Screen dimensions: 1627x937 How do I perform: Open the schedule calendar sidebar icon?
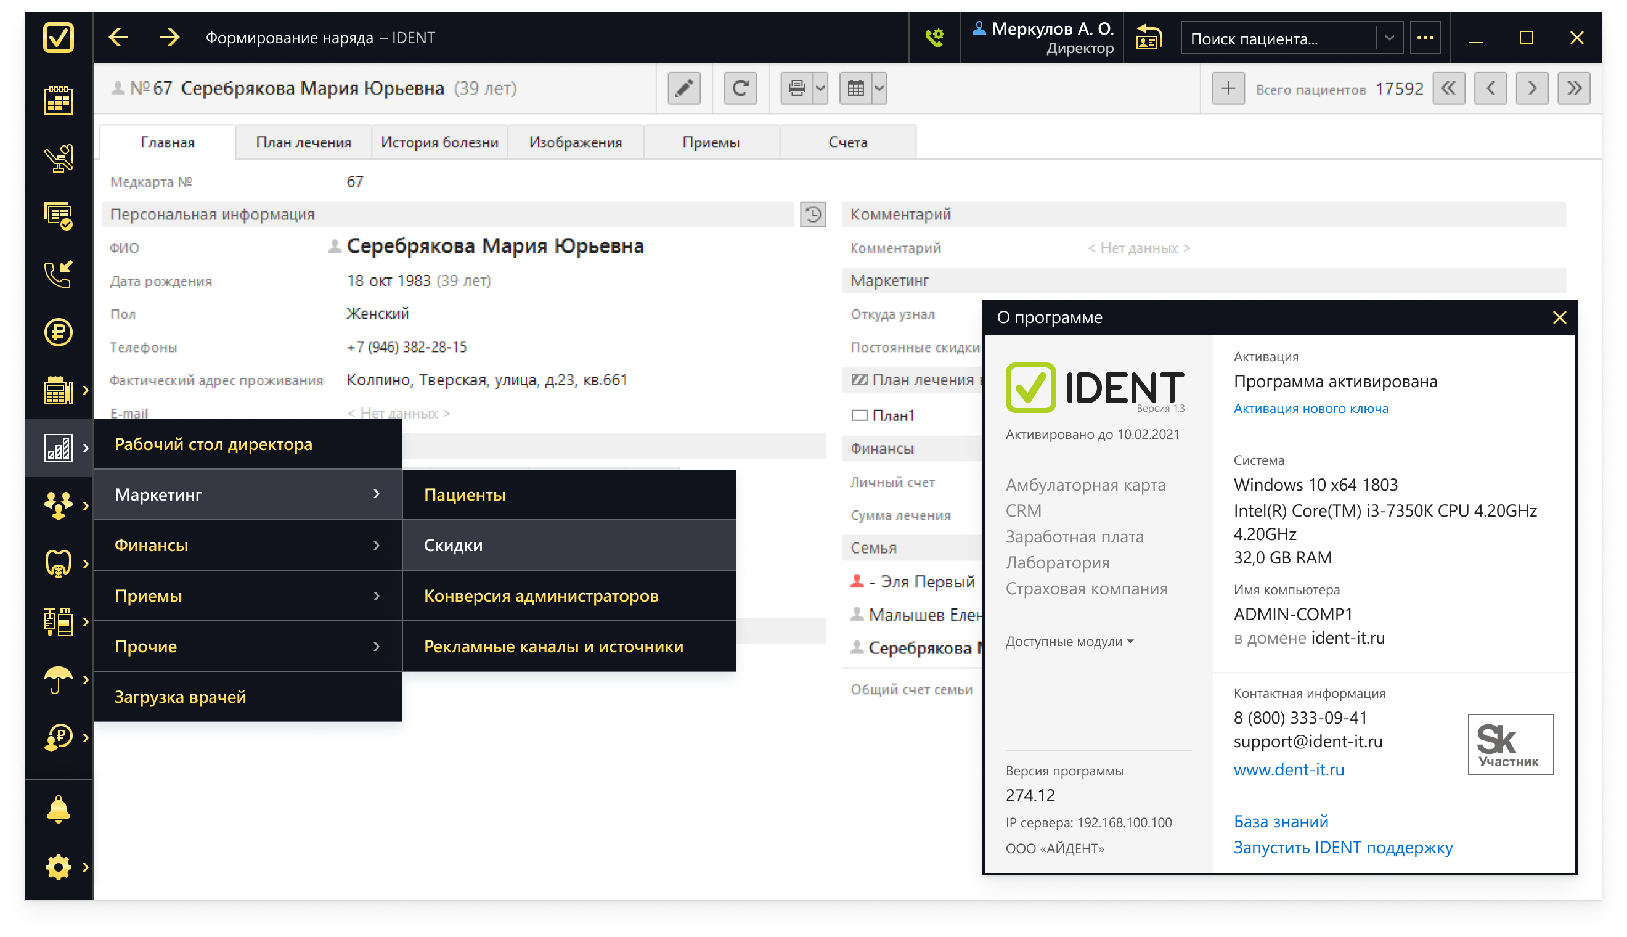(58, 100)
